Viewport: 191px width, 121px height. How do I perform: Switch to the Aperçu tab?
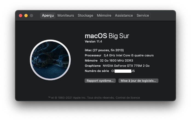pyautogui.click(x=48, y=16)
